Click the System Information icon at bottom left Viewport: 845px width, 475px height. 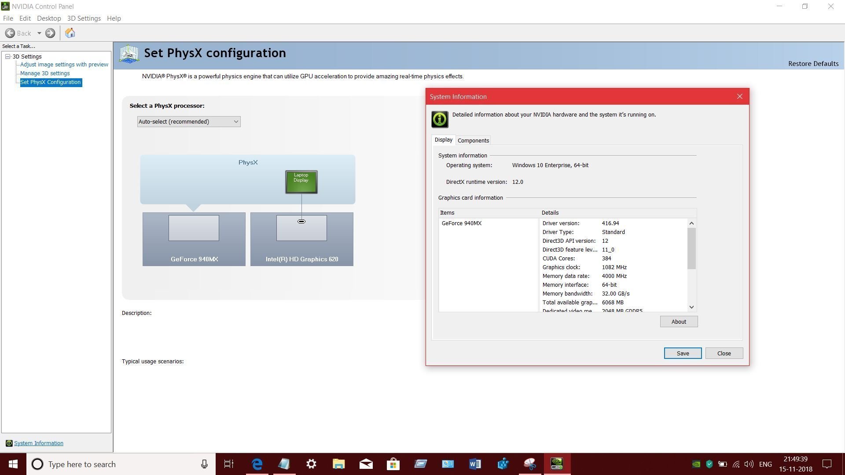click(9, 443)
